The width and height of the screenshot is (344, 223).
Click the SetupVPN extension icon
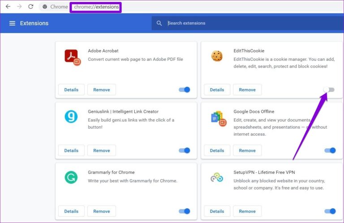coord(217,177)
